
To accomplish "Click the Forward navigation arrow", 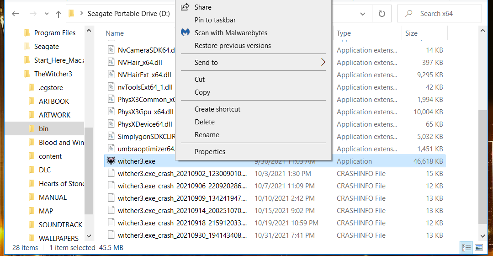I will pos(33,14).
